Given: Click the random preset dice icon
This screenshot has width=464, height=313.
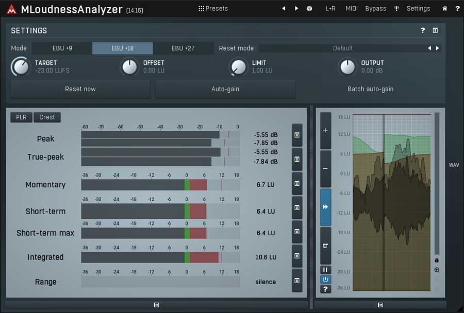Looking at the screenshot, I should pos(309,9).
